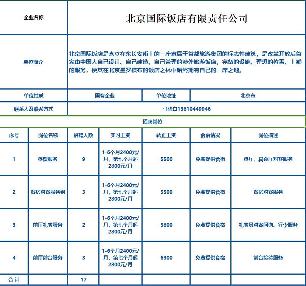The image size is (306, 286).
Task: Click the 单位地址 label cell
Action: coord(166,96)
